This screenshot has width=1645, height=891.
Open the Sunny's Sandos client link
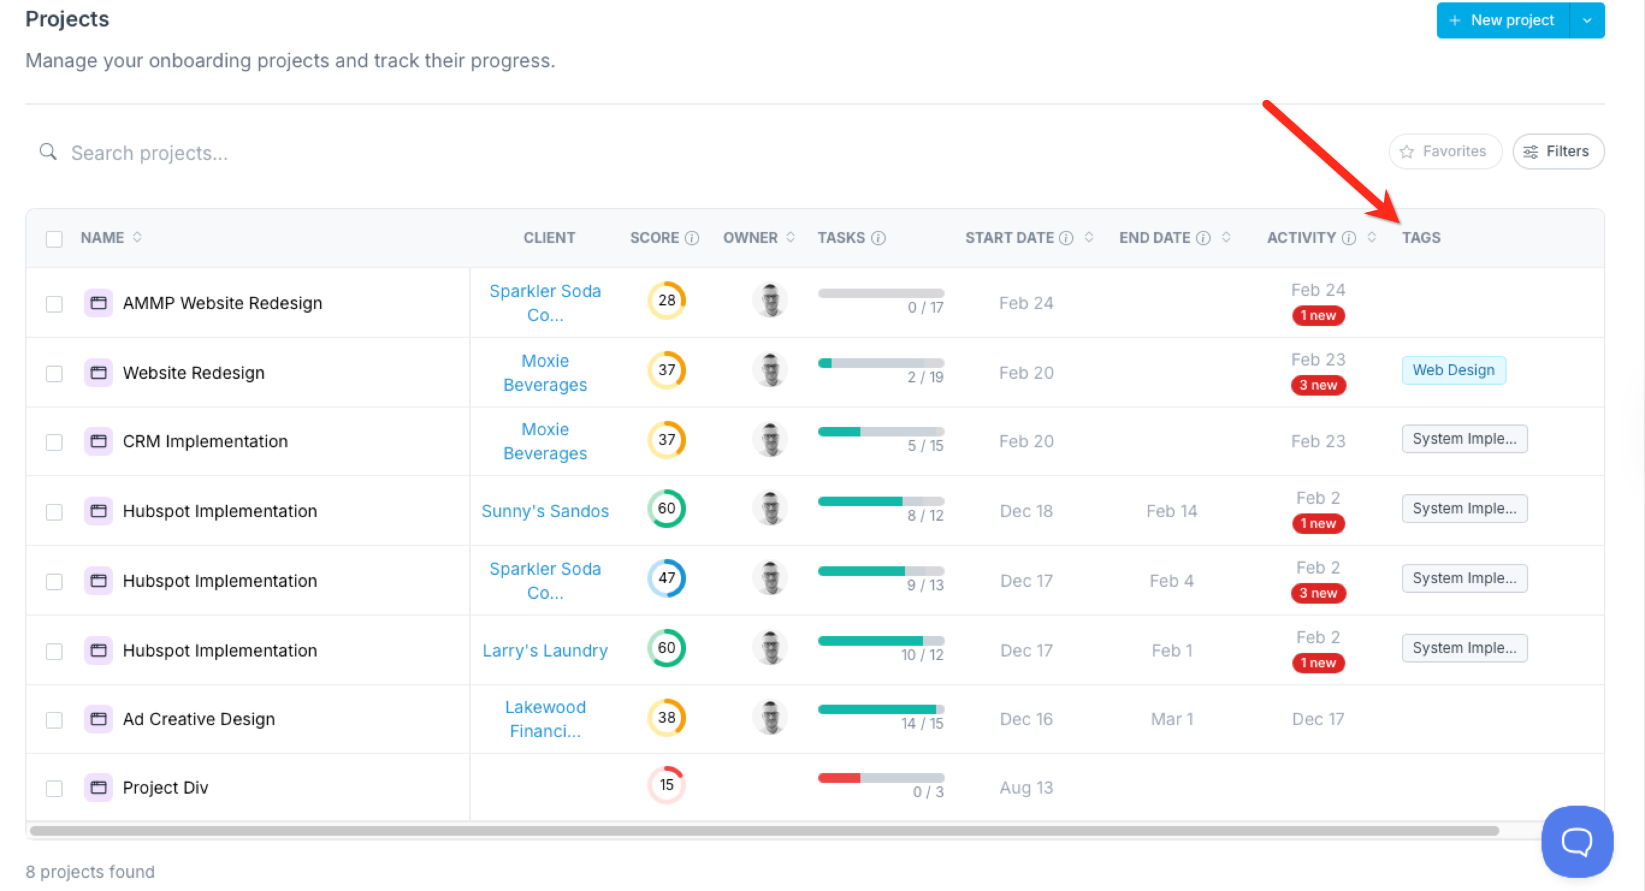(545, 510)
